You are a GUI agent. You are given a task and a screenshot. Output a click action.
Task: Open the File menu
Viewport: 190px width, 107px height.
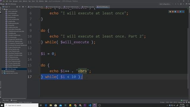(x=4, y=1)
